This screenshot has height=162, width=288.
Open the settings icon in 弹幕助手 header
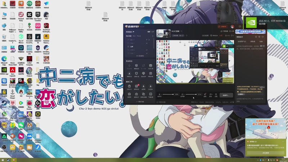click(259, 37)
